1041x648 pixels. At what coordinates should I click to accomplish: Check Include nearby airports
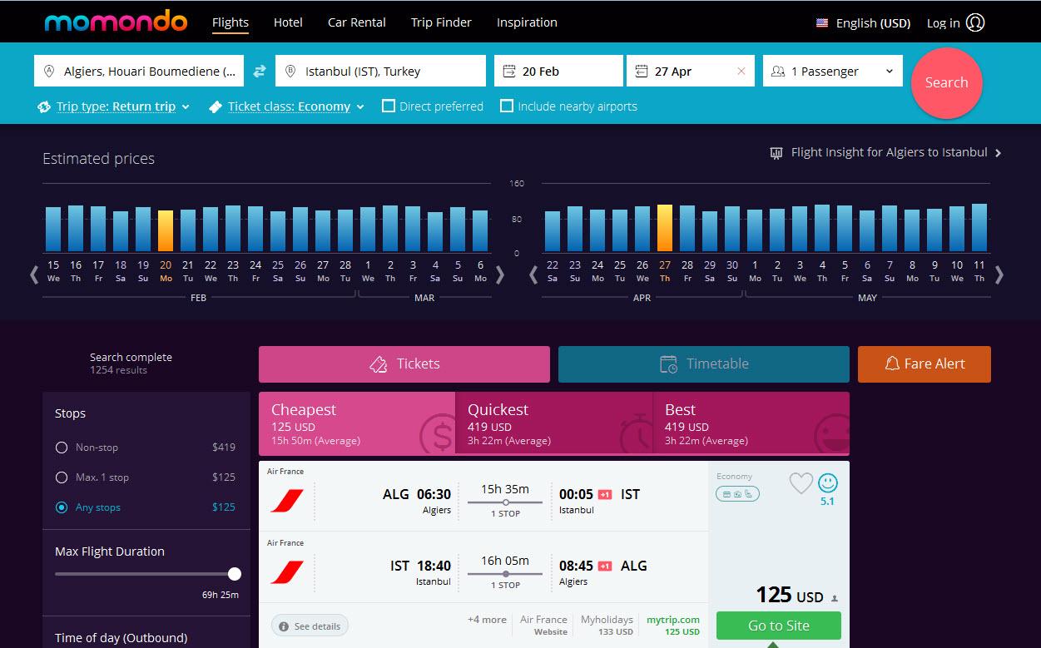(507, 106)
